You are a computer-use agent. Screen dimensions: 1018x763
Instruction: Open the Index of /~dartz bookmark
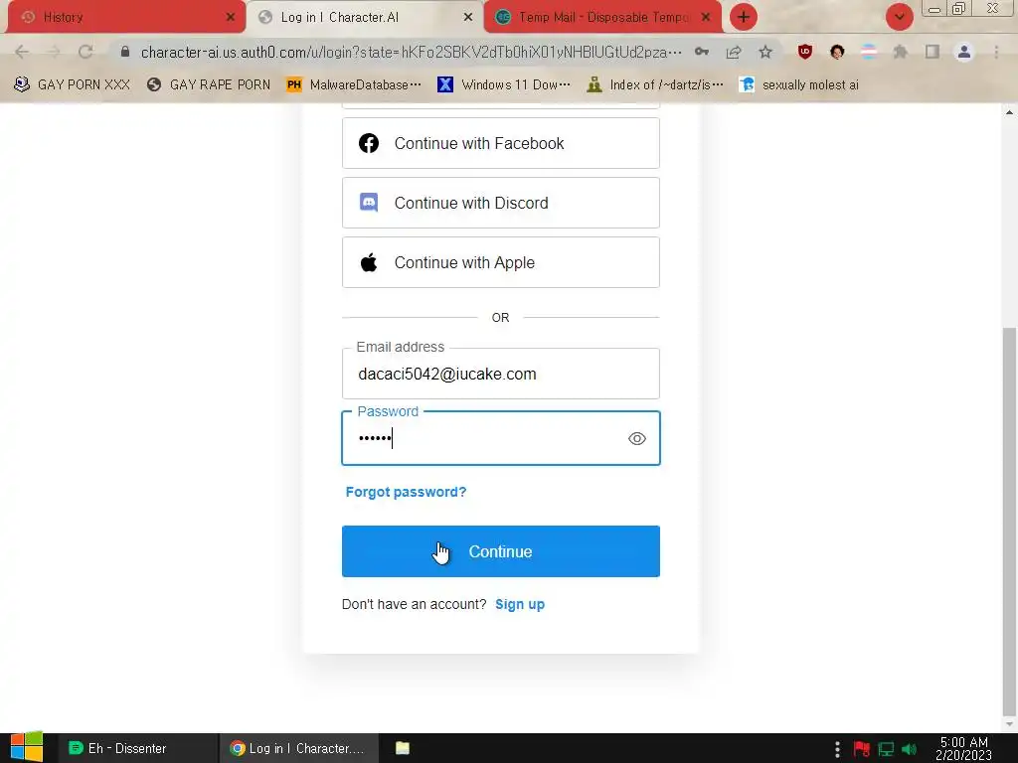tap(655, 84)
